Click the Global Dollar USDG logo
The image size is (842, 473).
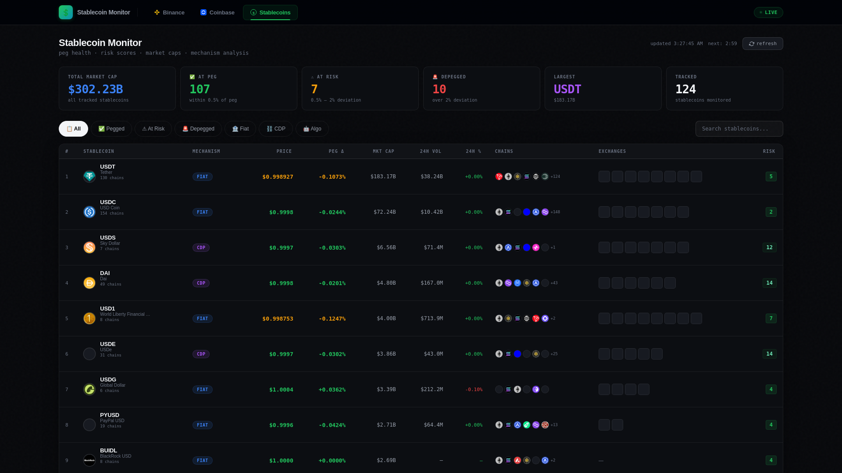click(x=89, y=389)
